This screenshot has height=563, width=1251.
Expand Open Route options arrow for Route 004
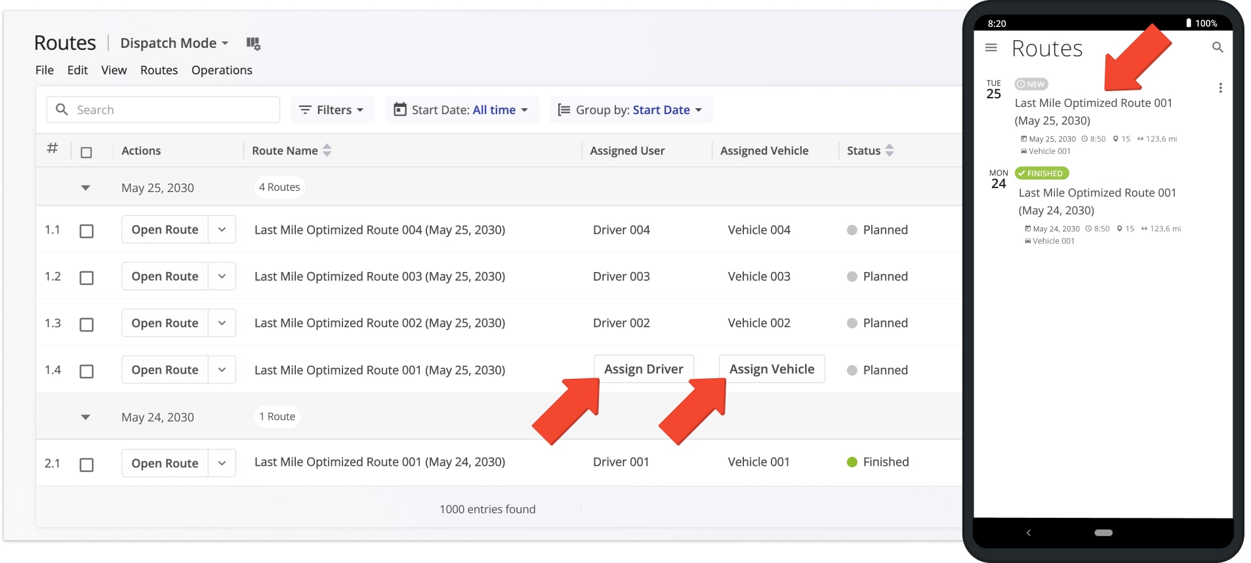(222, 229)
